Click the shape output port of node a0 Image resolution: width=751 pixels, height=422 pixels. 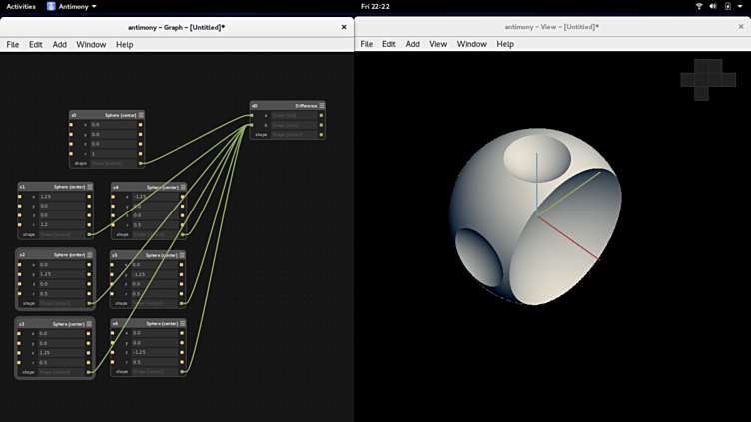click(140, 163)
